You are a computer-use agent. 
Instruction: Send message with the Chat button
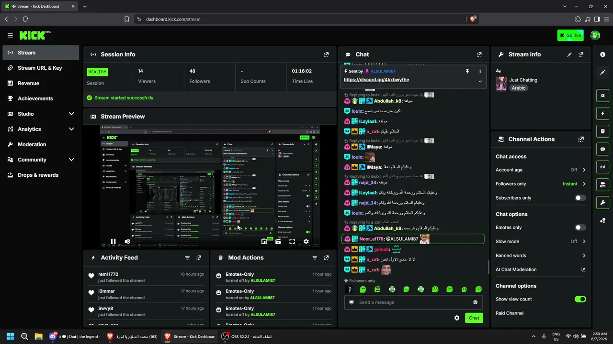pyautogui.click(x=474, y=318)
